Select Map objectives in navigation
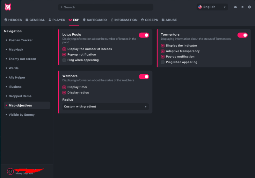Image resolution: width=255 pixels, height=178 pixels. [27, 106]
